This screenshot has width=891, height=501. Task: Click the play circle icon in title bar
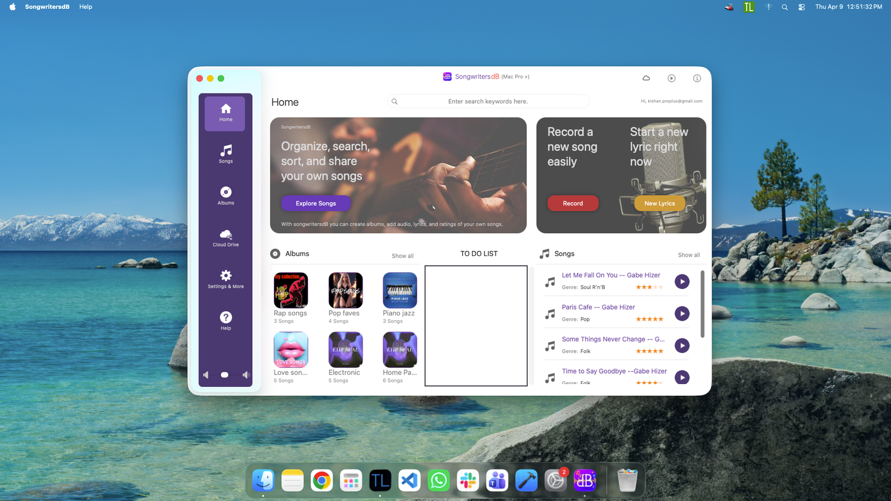tap(672, 78)
